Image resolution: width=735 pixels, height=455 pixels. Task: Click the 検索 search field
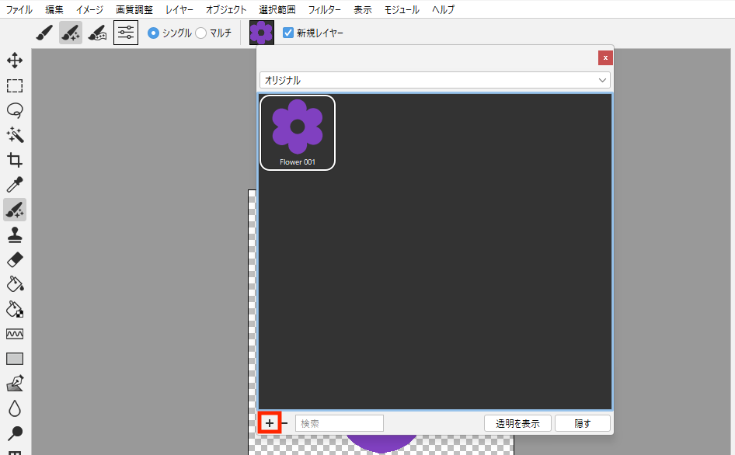340,424
